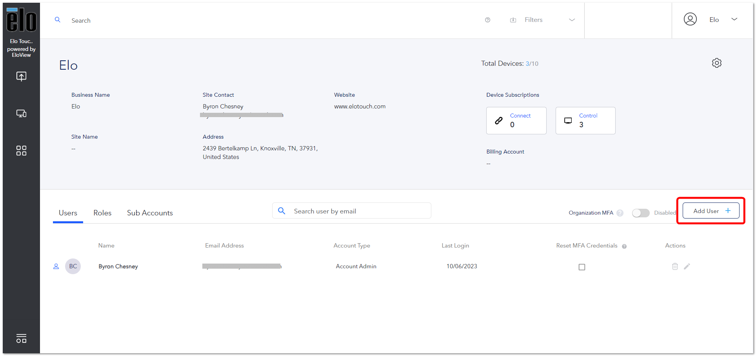This screenshot has width=756, height=356.
Task: Toggle the Organization MFA switch
Action: tap(641, 213)
